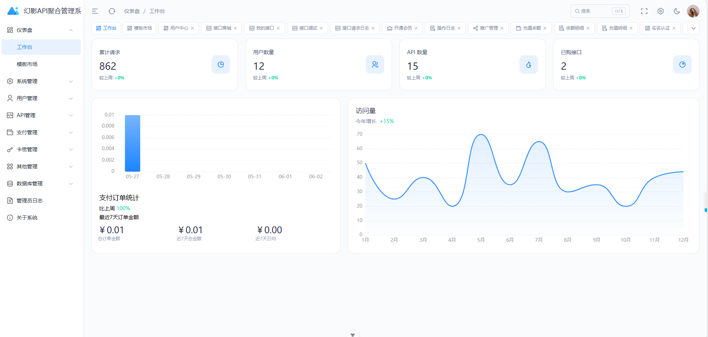Click 工作台 in the breadcrumb
Screen dimensions: 708x337
157,11
